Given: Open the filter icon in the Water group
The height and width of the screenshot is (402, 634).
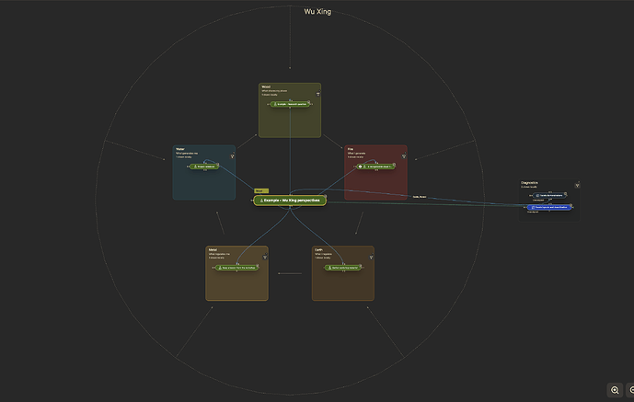Looking at the screenshot, I should coord(233,156).
